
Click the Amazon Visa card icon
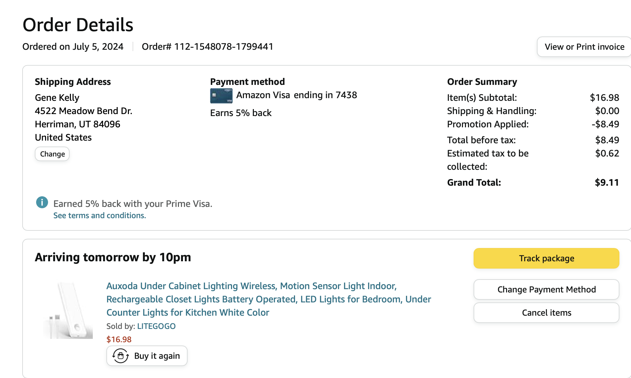pyautogui.click(x=221, y=96)
